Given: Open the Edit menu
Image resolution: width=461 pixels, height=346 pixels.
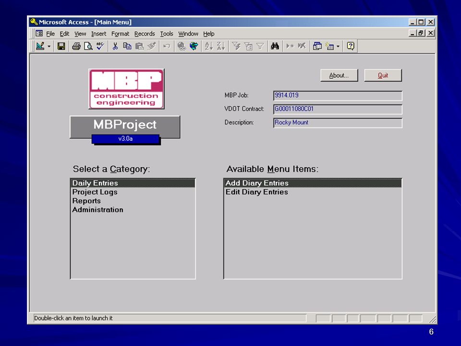Looking at the screenshot, I should pyautogui.click(x=64, y=34).
